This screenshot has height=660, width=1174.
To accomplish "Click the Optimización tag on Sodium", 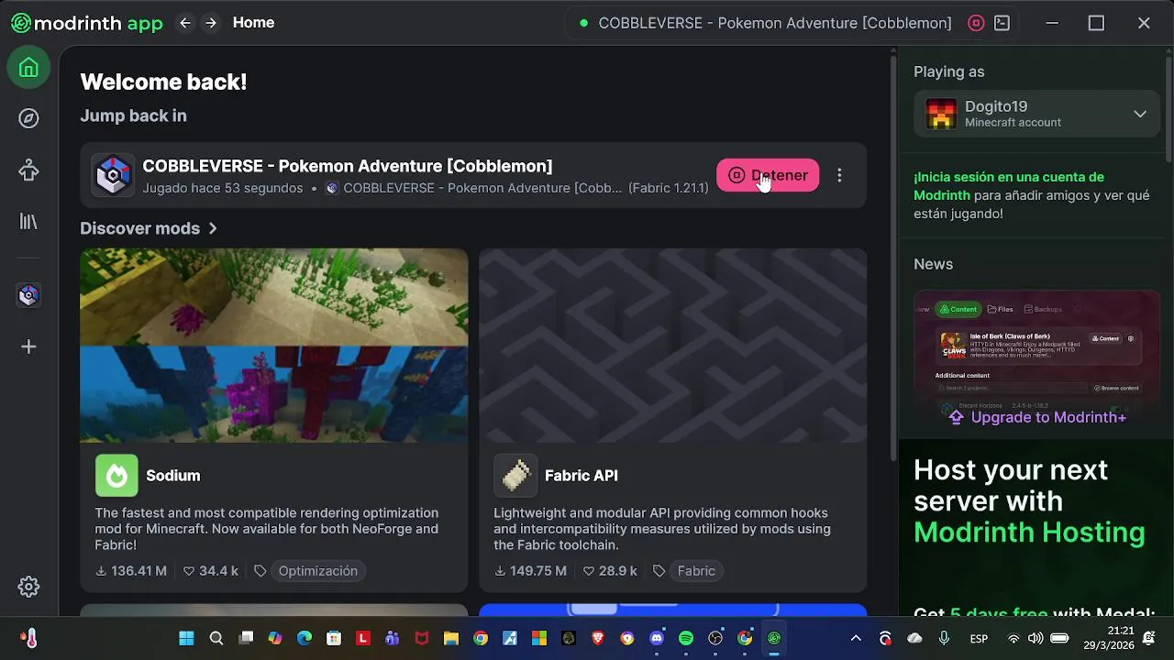I will [x=317, y=571].
